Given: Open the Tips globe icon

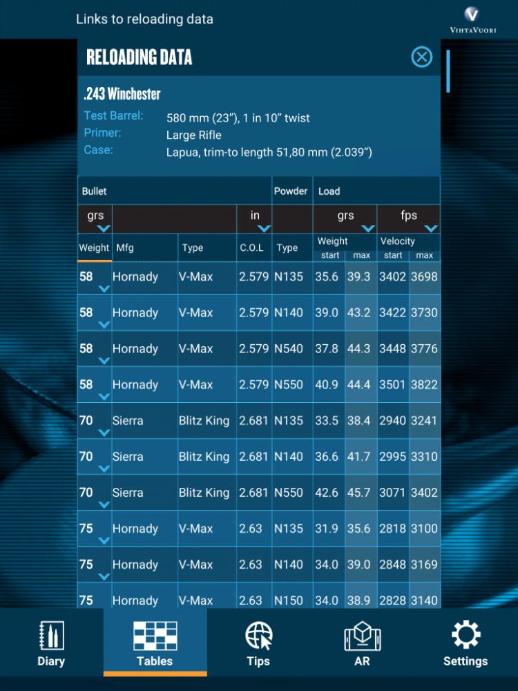Looking at the screenshot, I should (258, 636).
